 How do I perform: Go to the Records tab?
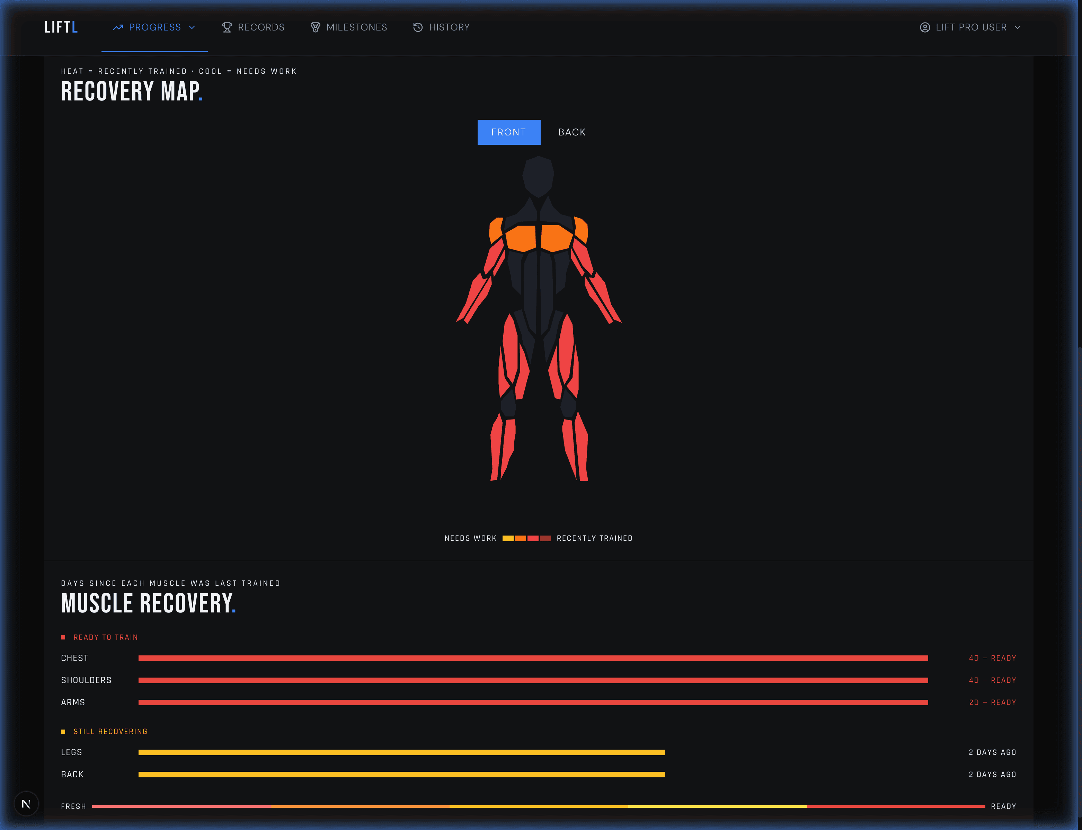(x=253, y=28)
